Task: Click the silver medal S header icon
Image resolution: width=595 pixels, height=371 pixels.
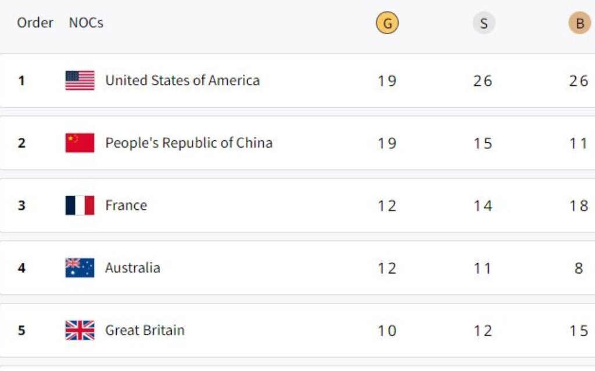Action: (x=483, y=24)
